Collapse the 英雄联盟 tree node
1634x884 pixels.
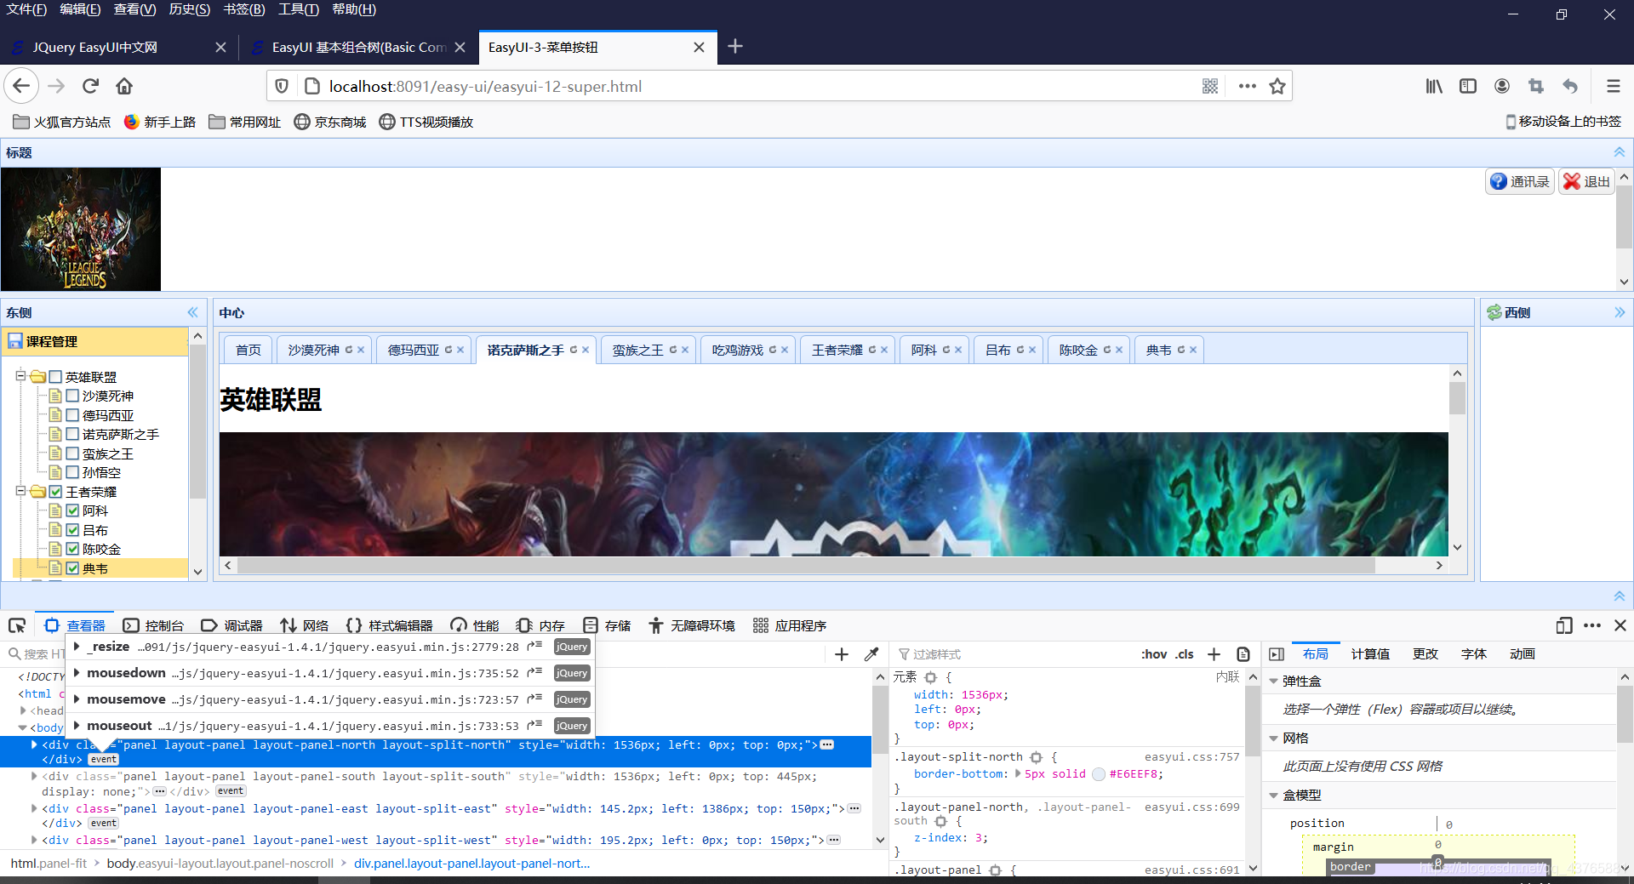click(x=20, y=375)
